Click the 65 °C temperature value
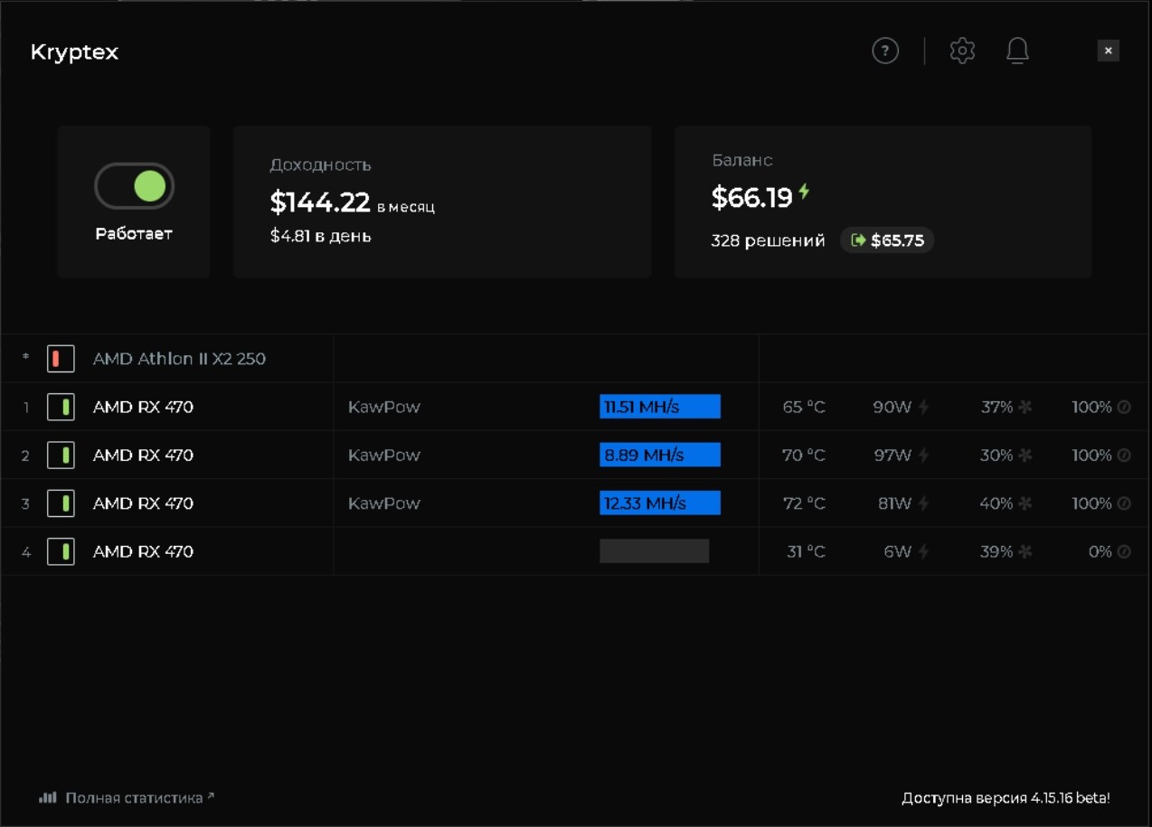 coord(804,407)
